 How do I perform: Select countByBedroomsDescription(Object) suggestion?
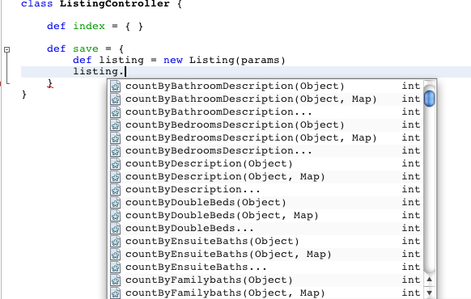tap(265, 125)
